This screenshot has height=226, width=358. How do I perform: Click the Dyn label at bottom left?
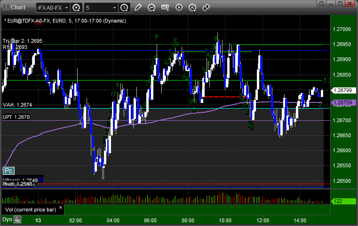7,219
